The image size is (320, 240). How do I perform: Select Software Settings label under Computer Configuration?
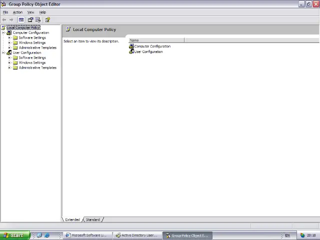pos(32,37)
